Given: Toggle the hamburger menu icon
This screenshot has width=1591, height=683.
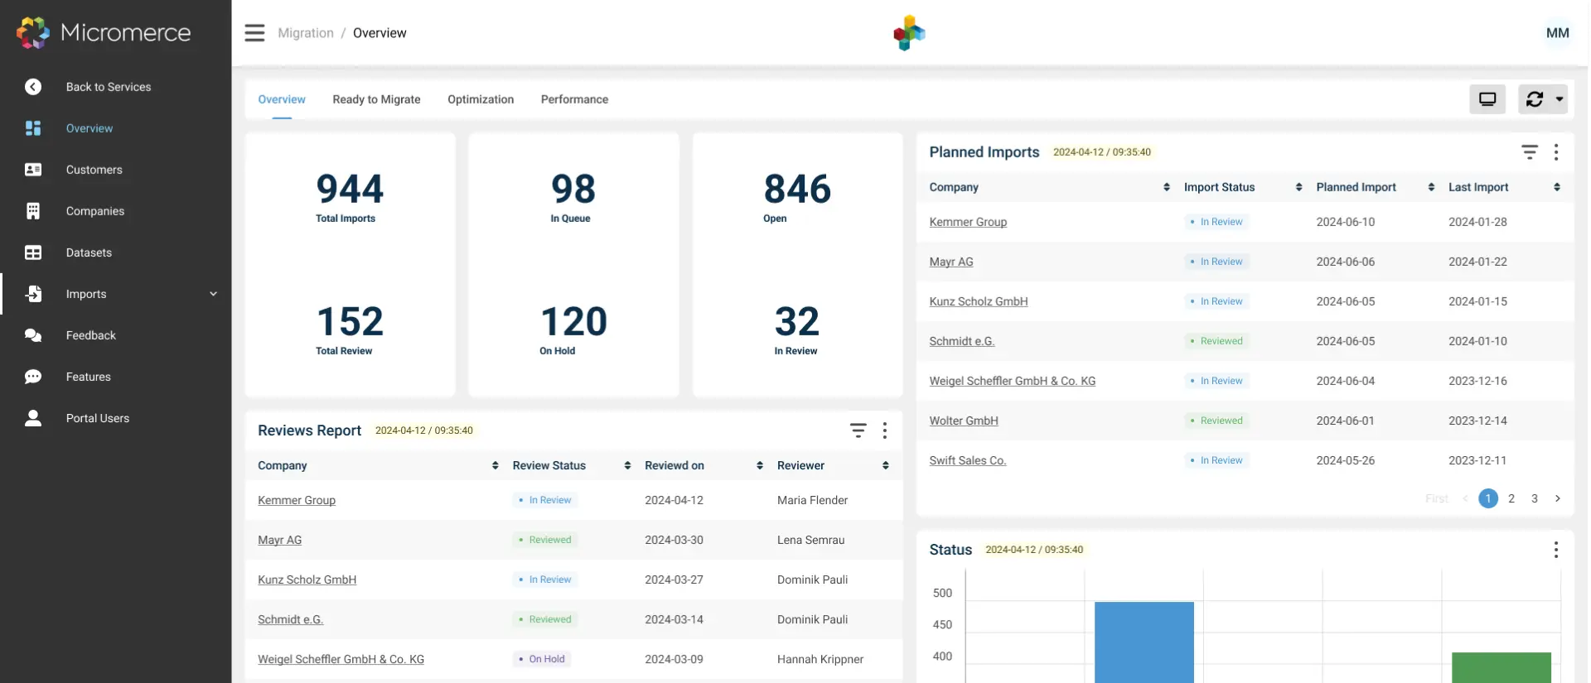Looking at the screenshot, I should [x=254, y=33].
